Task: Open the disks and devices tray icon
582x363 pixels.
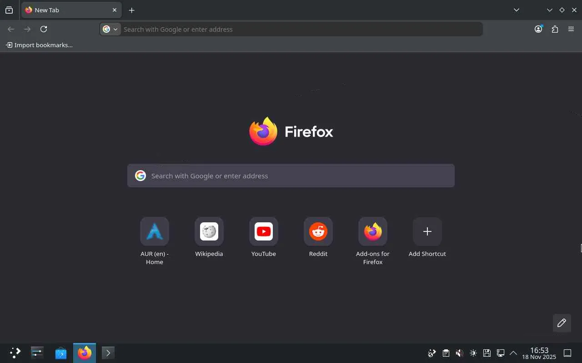Action: coord(487,353)
